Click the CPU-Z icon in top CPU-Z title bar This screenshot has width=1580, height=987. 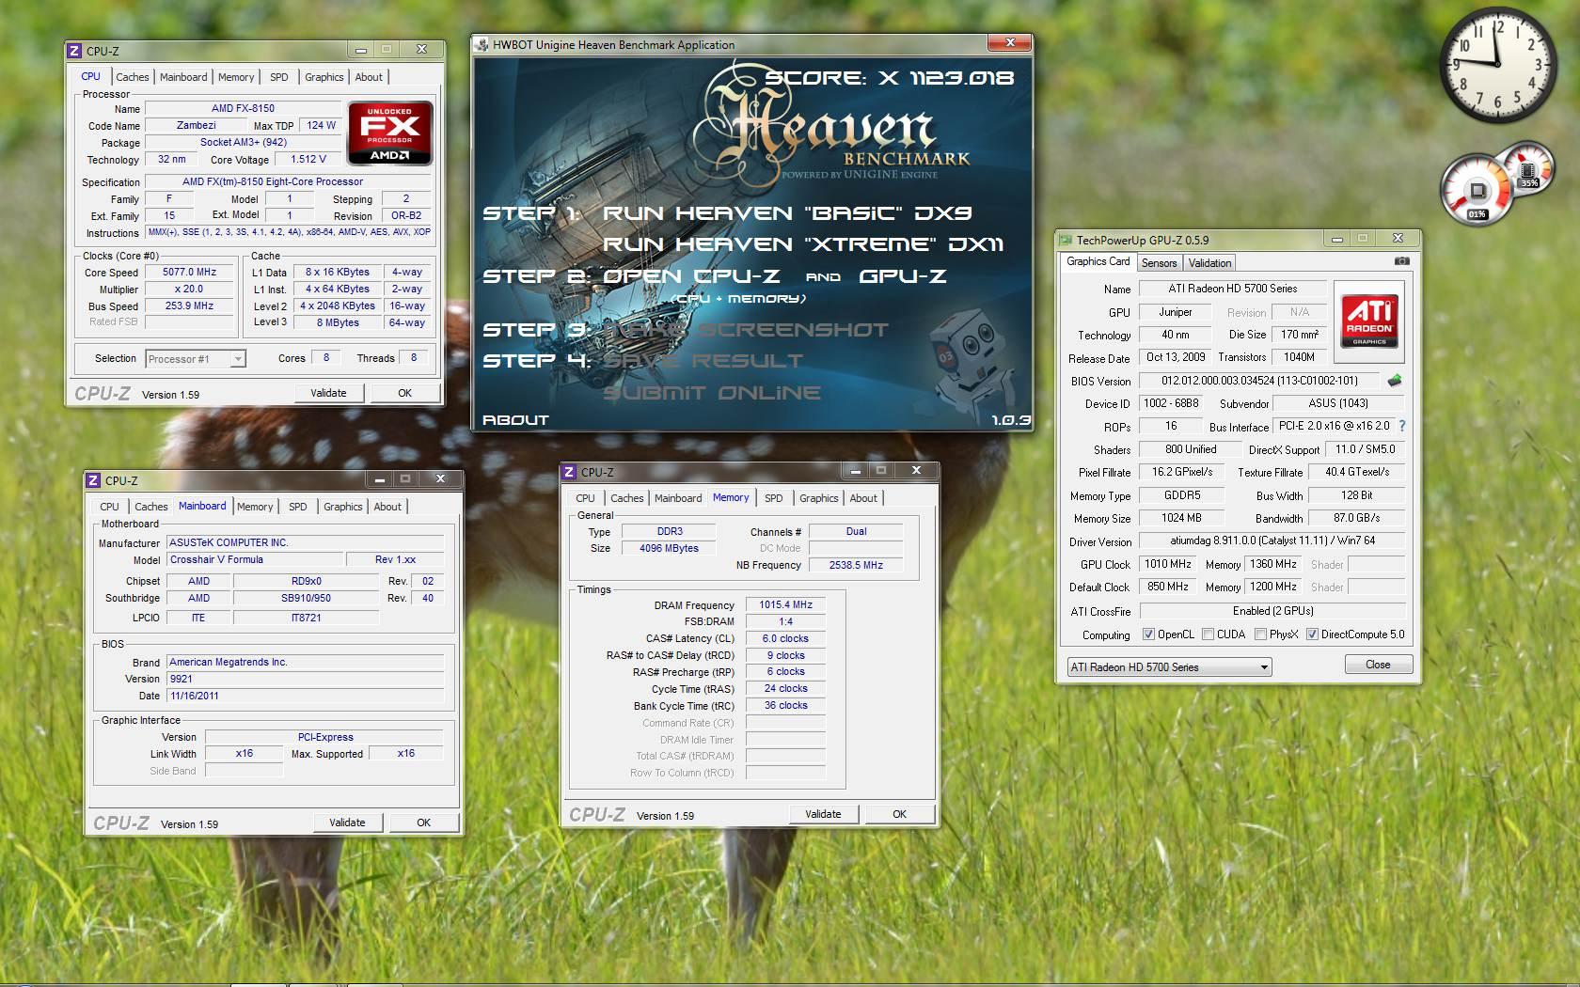point(75,51)
